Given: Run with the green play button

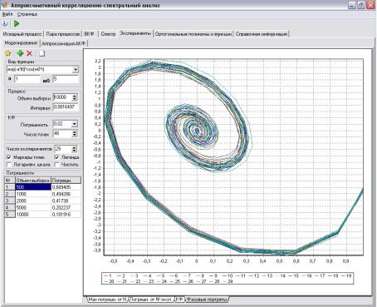Looking at the screenshot, I should pos(17,23).
